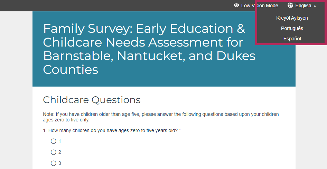Screen dimensions: 327x169
Task: Click the note about children older than five
Action: click(161, 117)
